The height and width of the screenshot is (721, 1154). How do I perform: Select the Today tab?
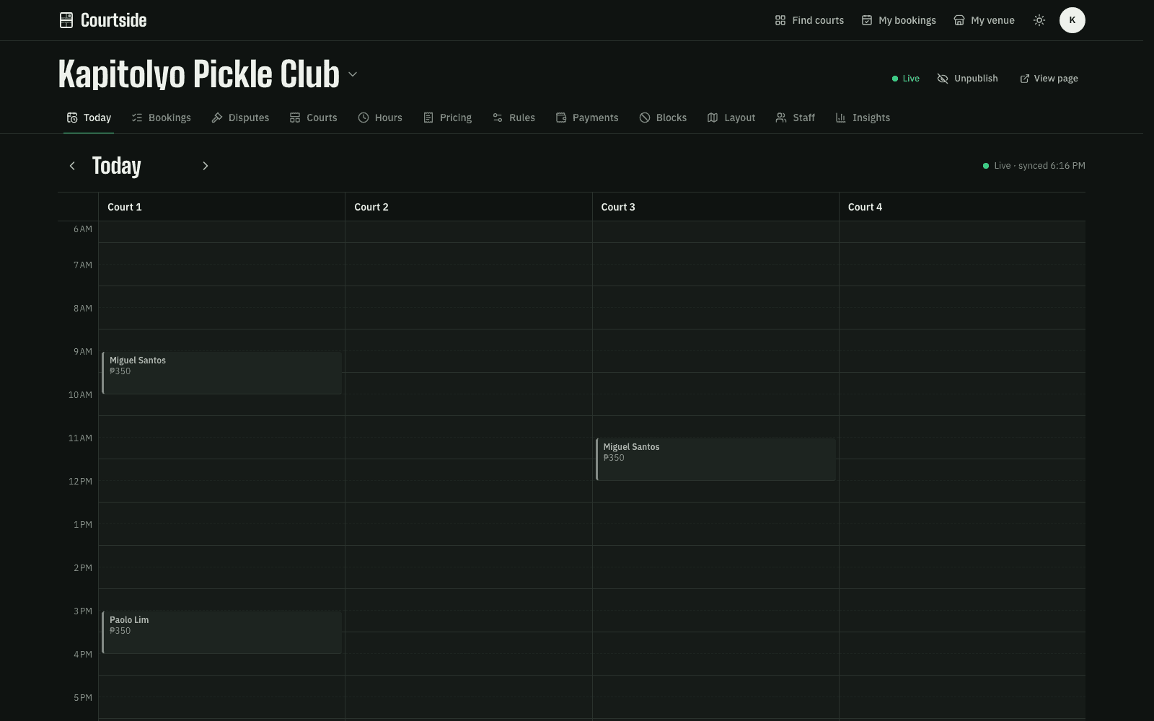click(89, 118)
